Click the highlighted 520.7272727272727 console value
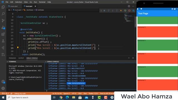Viewport: 178px width, 100px height. [76, 83]
